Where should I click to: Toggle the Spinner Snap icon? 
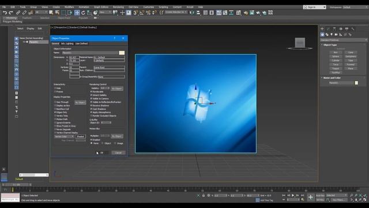[x=155, y=13]
